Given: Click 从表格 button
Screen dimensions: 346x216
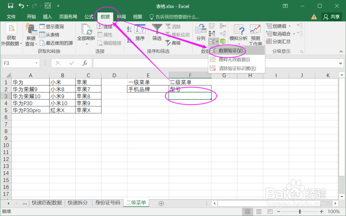Looking at the screenshot, I should [49, 35].
